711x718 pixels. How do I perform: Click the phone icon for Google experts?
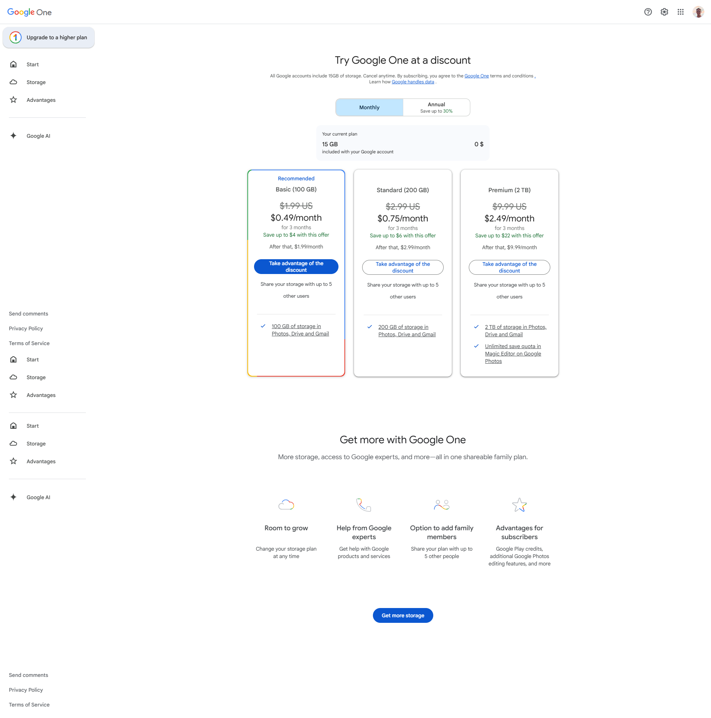(364, 505)
